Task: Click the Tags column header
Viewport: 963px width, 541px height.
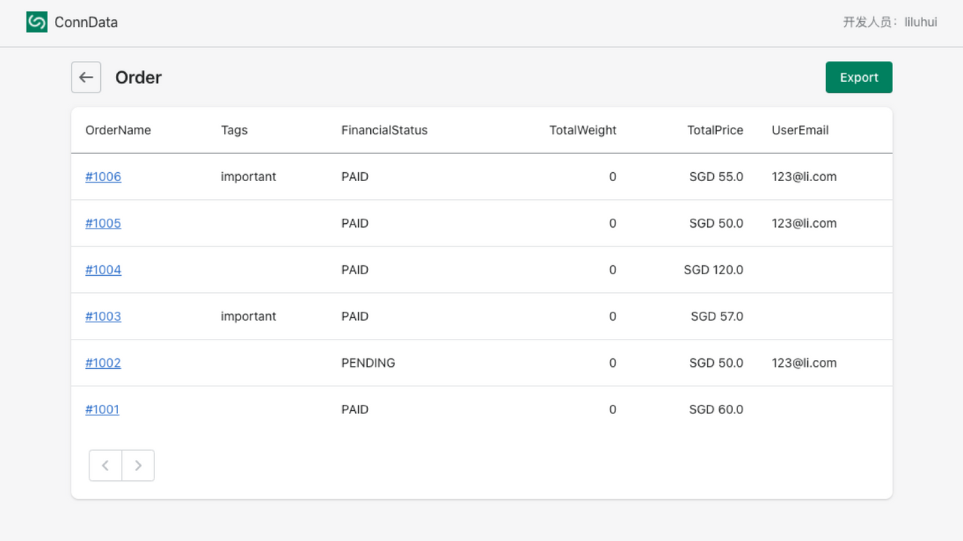Action: [234, 130]
